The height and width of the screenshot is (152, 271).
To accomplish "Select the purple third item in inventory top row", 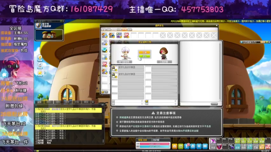I will [119, 35].
